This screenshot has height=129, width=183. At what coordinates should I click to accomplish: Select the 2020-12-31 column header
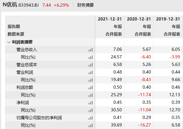[139, 19]
